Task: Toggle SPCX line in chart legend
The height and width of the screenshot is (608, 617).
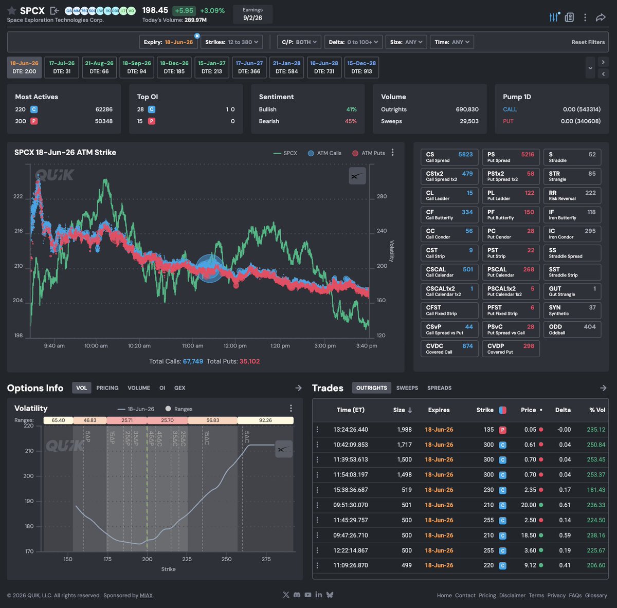Action: 285,153
